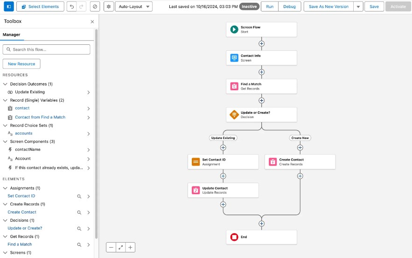
Task: Collapse Screen Components section
Action: (5, 141)
